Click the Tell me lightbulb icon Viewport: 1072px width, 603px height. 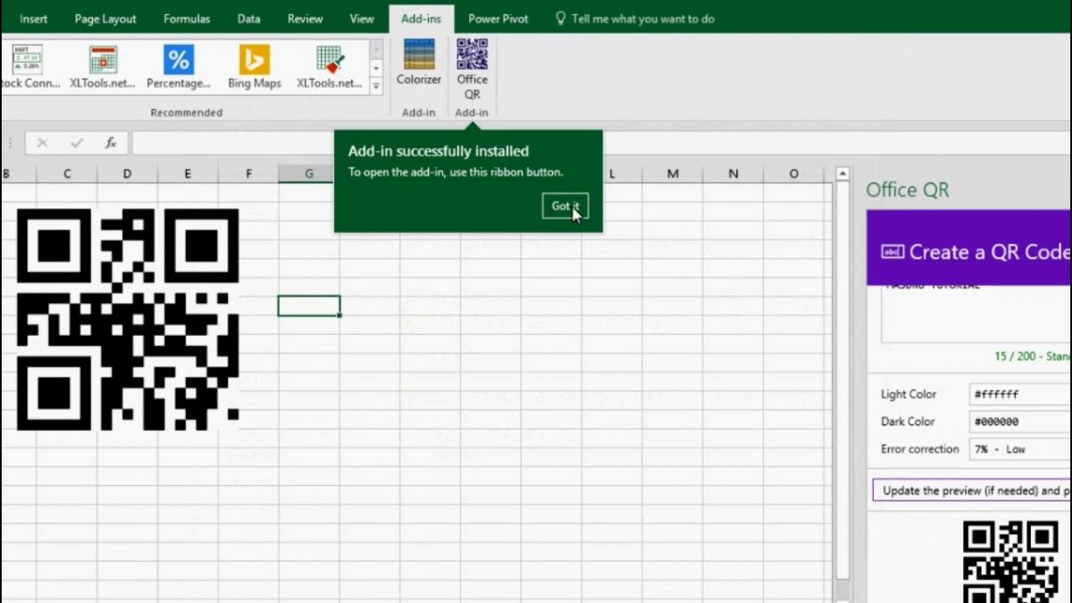pos(560,18)
